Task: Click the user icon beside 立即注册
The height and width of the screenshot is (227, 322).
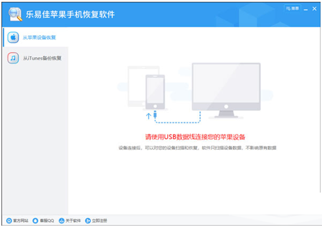Action: 88,221
